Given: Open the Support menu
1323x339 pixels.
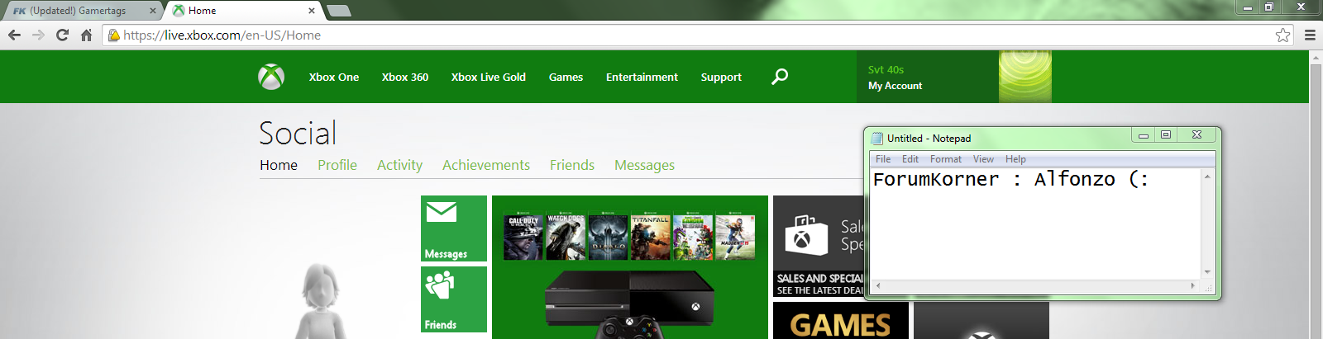Looking at the screenshot, I should 721,77.
